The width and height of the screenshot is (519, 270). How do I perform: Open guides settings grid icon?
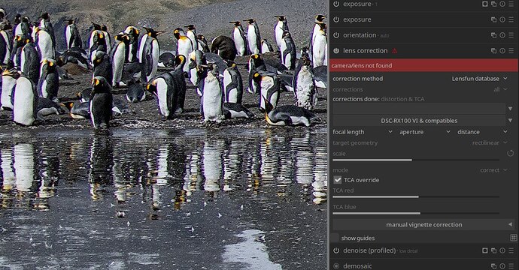point(514,238)
